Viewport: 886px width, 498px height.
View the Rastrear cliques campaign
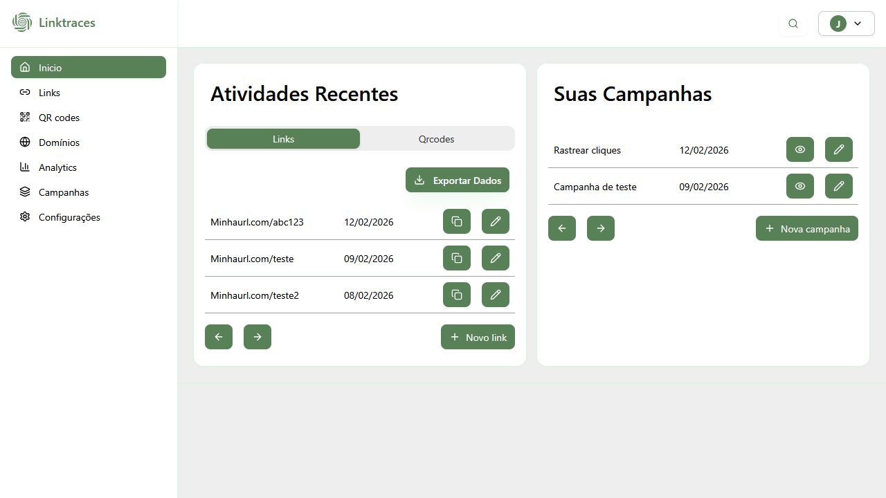[800, 149]
